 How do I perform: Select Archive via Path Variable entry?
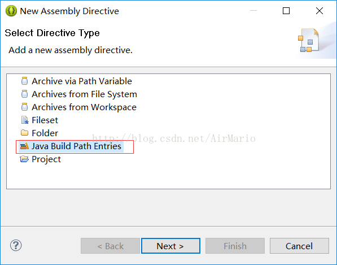coord(82,81)
